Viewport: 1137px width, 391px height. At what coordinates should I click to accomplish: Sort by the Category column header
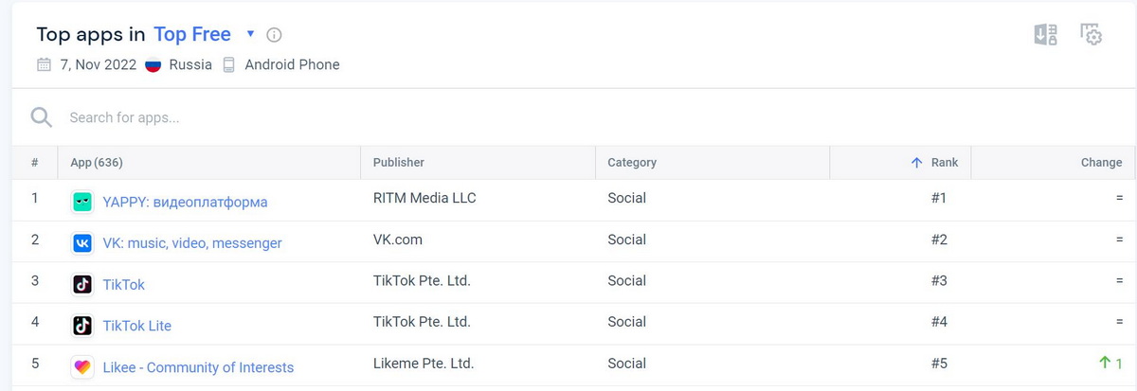pos(632,163)
